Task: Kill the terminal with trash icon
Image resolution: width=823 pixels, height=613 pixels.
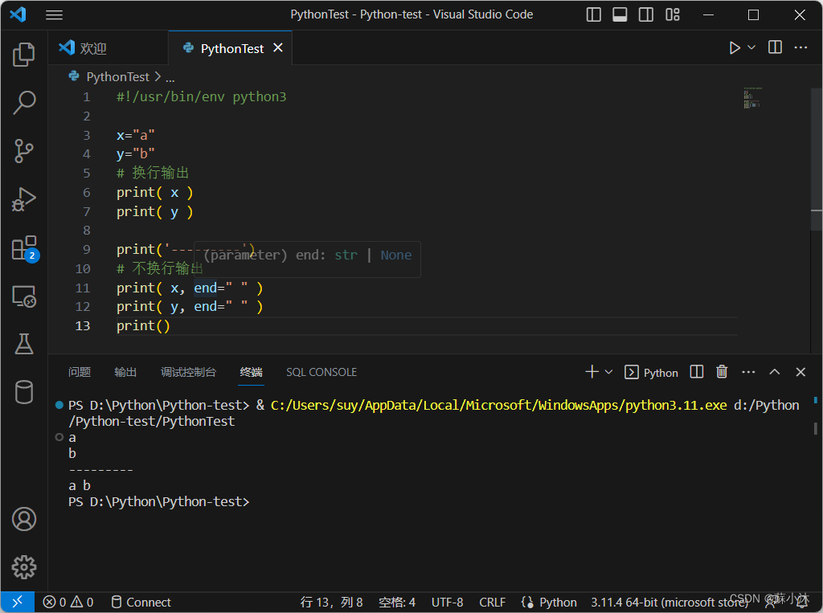Action: click(723, 372)
